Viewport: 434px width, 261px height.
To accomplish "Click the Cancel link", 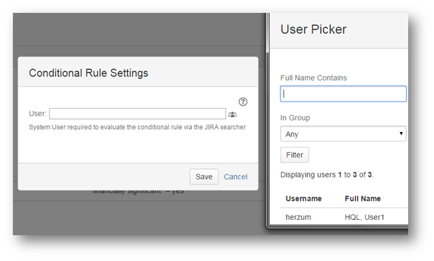I will 235,177.
